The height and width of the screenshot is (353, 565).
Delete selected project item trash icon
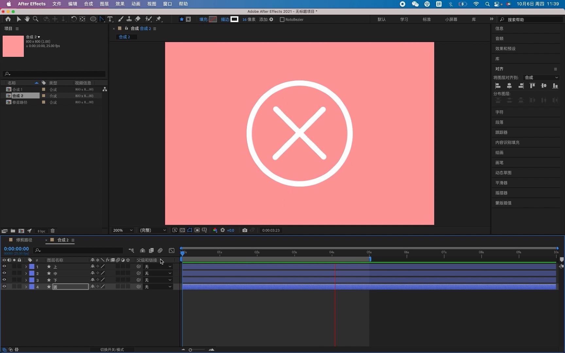[53, 231]
